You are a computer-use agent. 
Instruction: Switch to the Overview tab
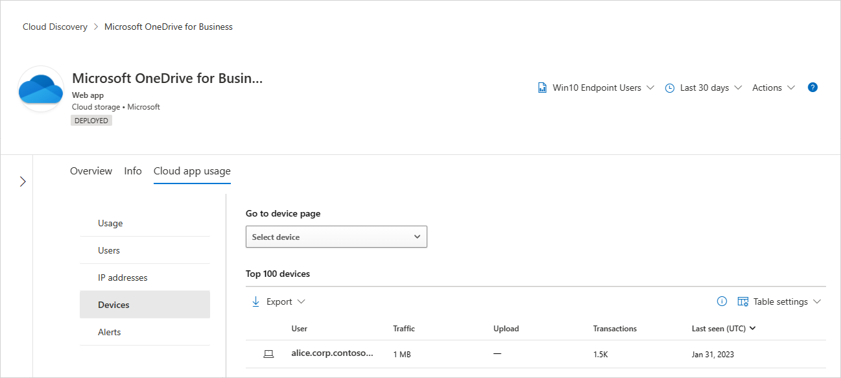point(91,171)
